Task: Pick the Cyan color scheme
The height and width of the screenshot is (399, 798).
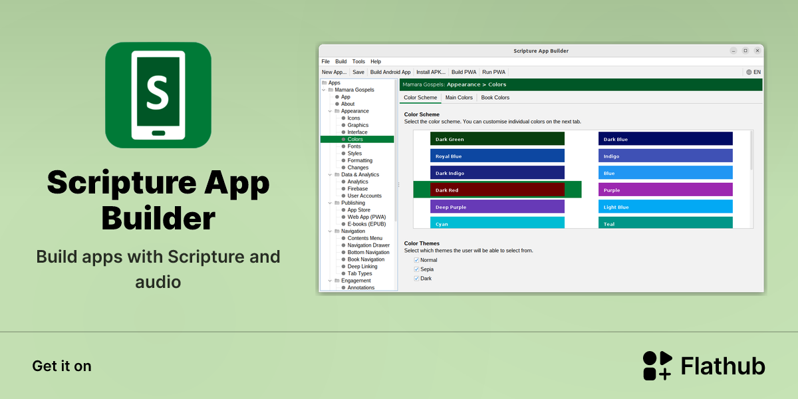Action: [x=497, y=223]
